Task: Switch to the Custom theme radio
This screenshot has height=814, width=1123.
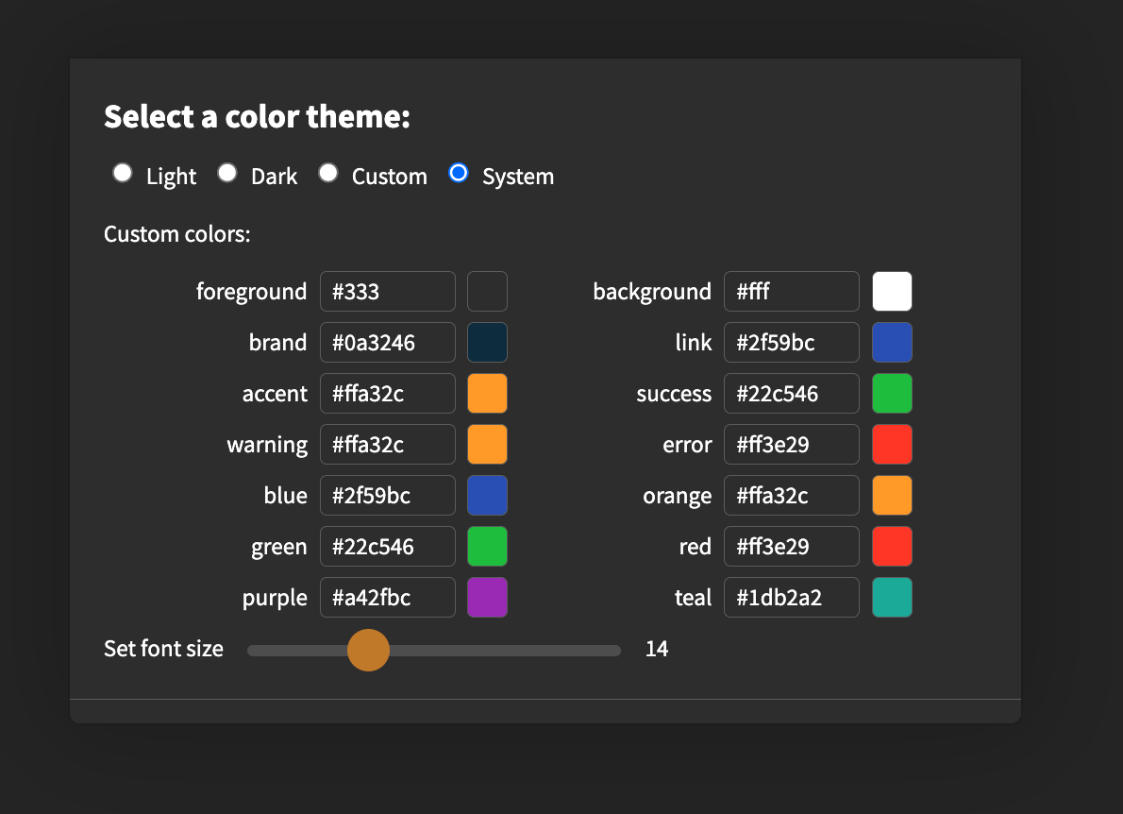Action: pos(328,174)
